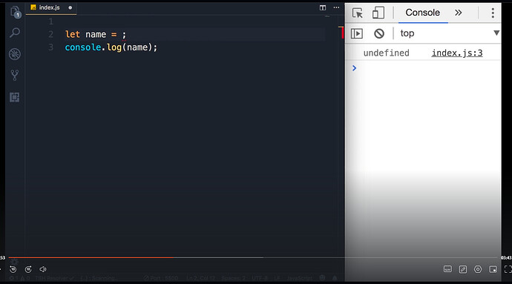Click the video volume speaker icon
512x284 pixels.
coord(43,269)
